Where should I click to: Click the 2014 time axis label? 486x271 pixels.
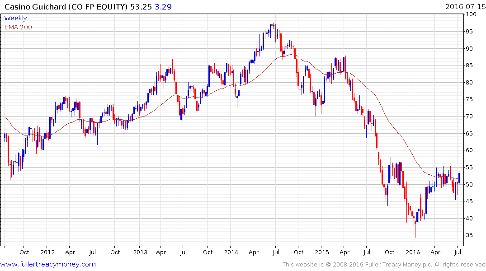pyautogui.click(x=231, y=252)
